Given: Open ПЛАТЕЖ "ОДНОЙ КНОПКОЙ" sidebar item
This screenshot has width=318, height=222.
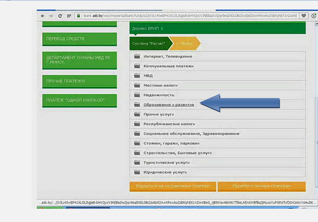Looking at the screenshot, I should tap(79, 100).
